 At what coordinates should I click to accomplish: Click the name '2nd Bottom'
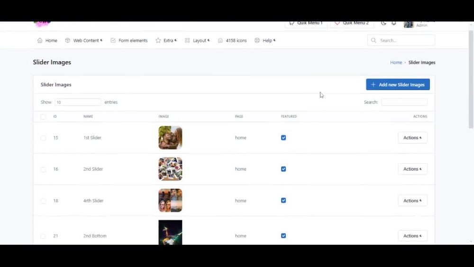coord(95,236)
